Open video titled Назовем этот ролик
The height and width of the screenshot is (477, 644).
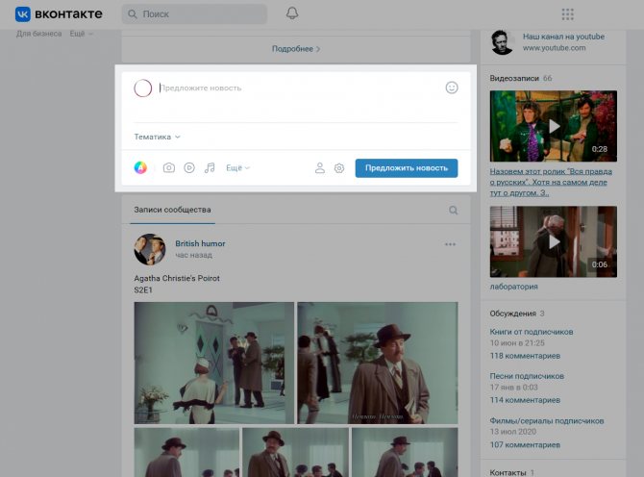[551, 182]
